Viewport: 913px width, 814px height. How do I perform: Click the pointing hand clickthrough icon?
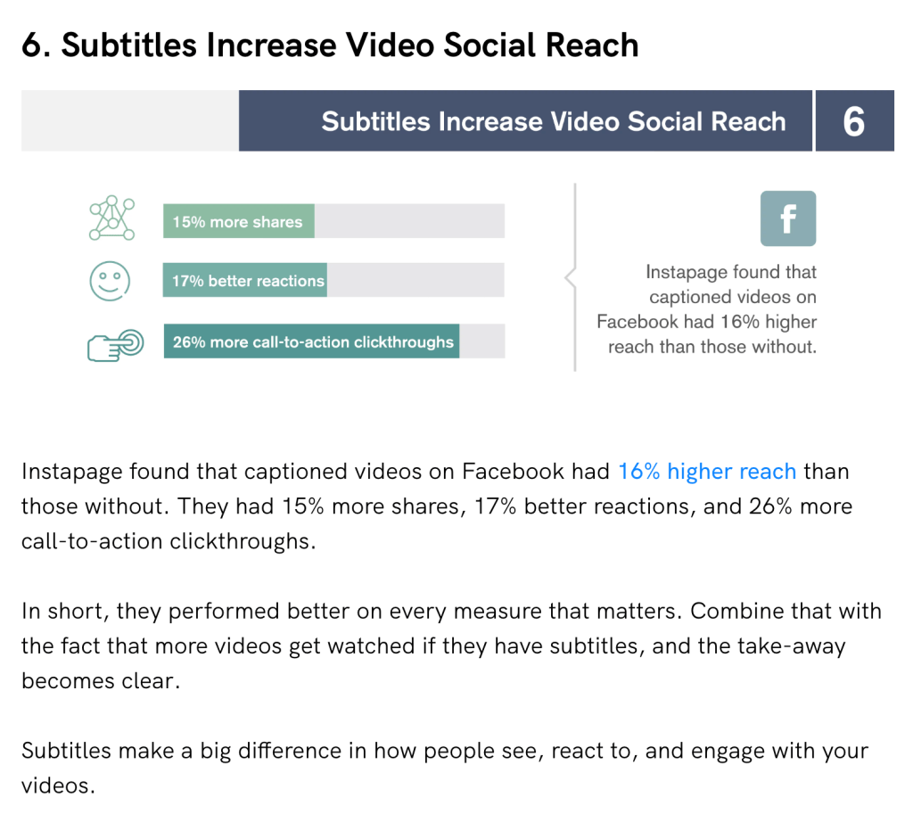coord(116,343)
